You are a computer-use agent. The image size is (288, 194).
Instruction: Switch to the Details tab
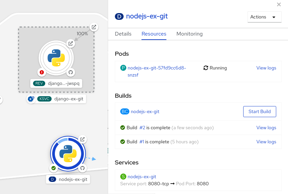[x=123, y=34]
